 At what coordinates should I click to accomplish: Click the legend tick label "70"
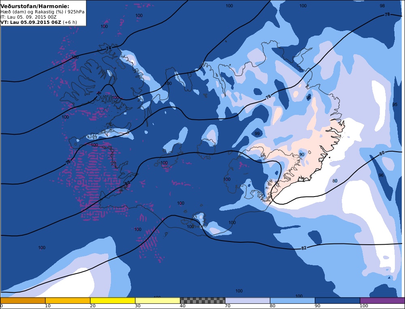click(227, 306)
